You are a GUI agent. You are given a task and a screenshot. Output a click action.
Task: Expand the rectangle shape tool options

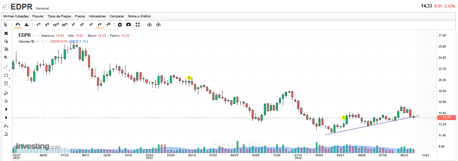[x=9, y=78]
